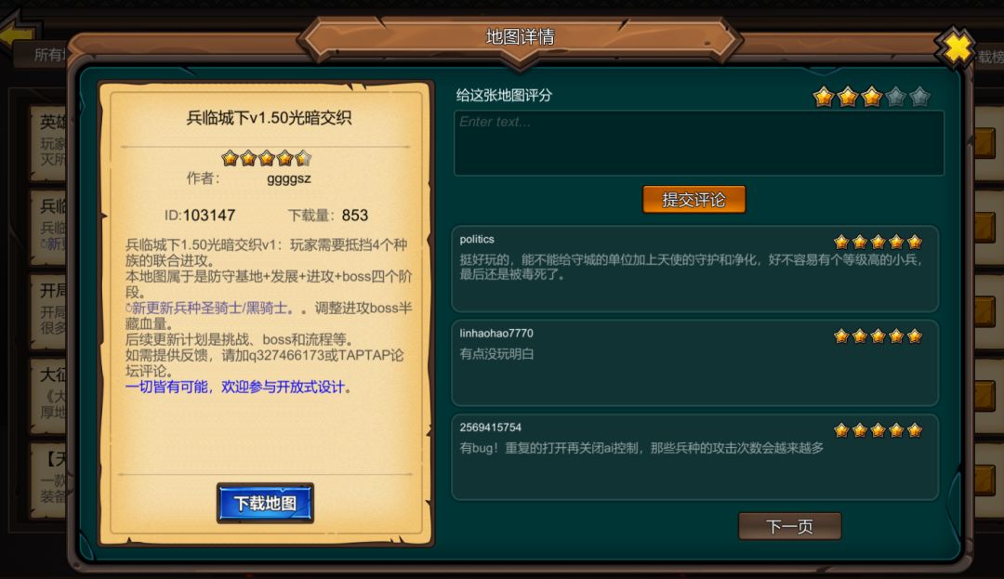Click the yellow back arrow icon

click(18, 32)
